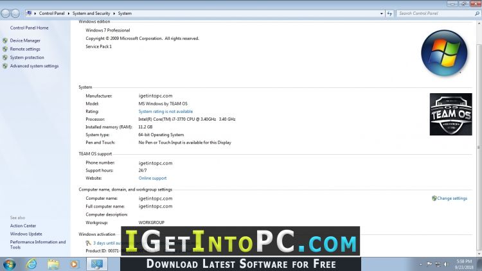Screen dimensions: 482x271
Task: Click the TEAM OS logo image
Action: pos(451,114)
